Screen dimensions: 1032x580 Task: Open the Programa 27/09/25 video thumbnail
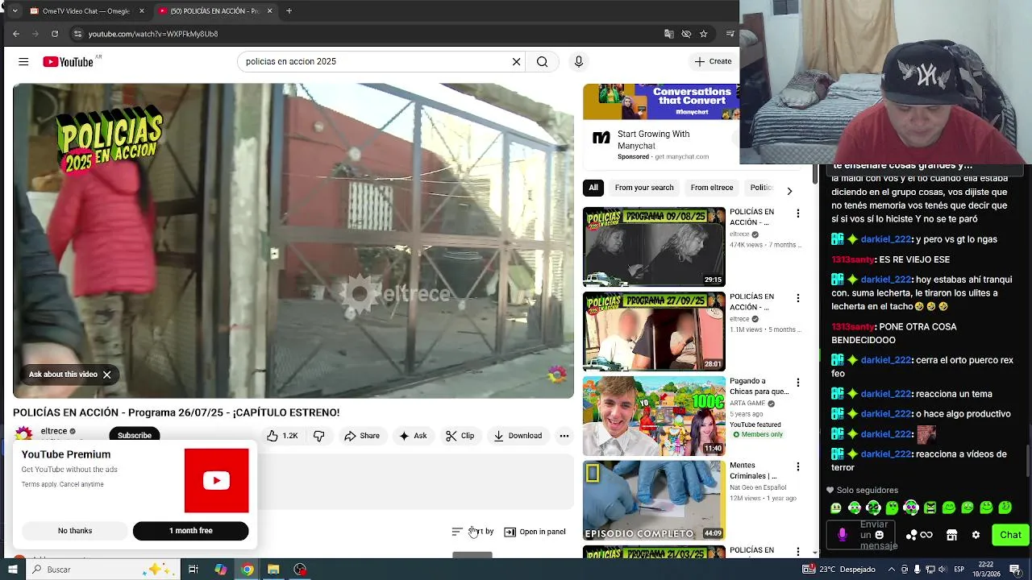654,331
